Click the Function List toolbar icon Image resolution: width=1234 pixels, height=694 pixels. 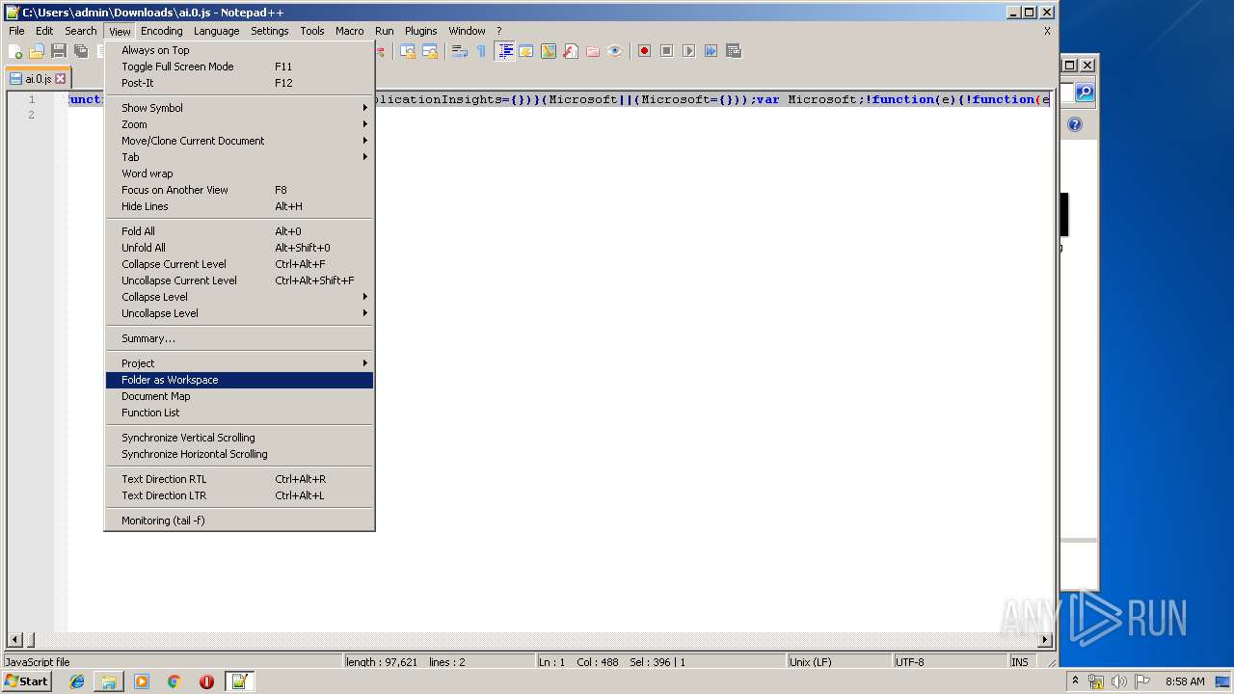coord(571,51)
